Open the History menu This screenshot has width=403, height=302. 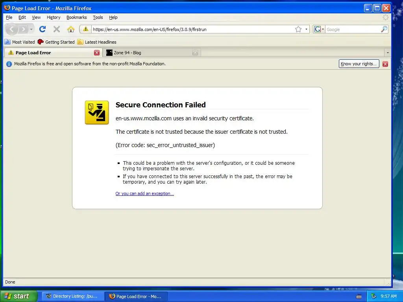[54, 17]
